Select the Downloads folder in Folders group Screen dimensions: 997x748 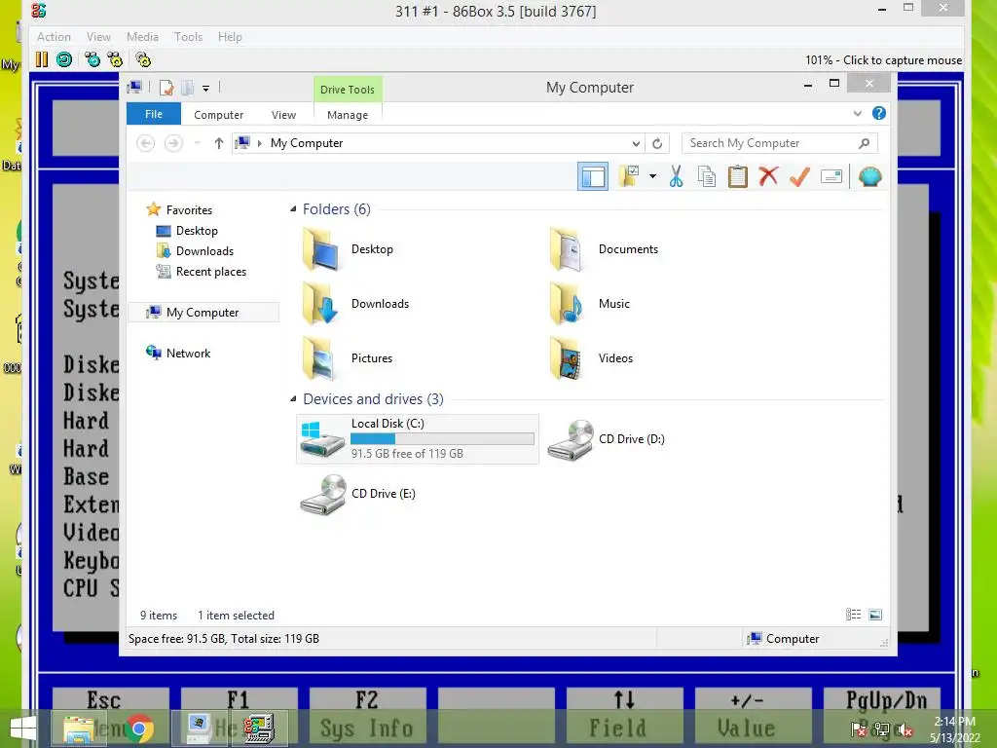click(x=355, y=304)
